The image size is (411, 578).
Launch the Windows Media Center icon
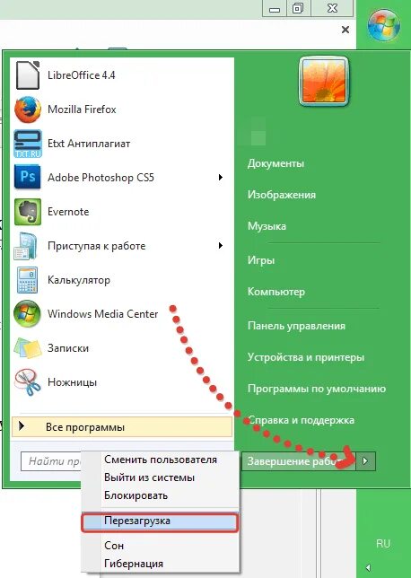[x=27, y=314]
